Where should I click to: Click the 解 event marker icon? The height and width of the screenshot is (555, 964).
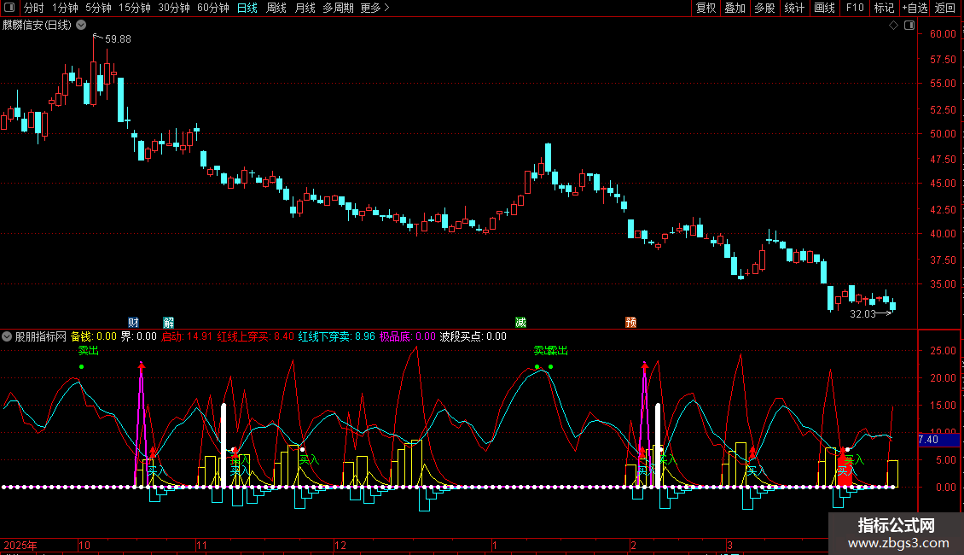(168, 322)
